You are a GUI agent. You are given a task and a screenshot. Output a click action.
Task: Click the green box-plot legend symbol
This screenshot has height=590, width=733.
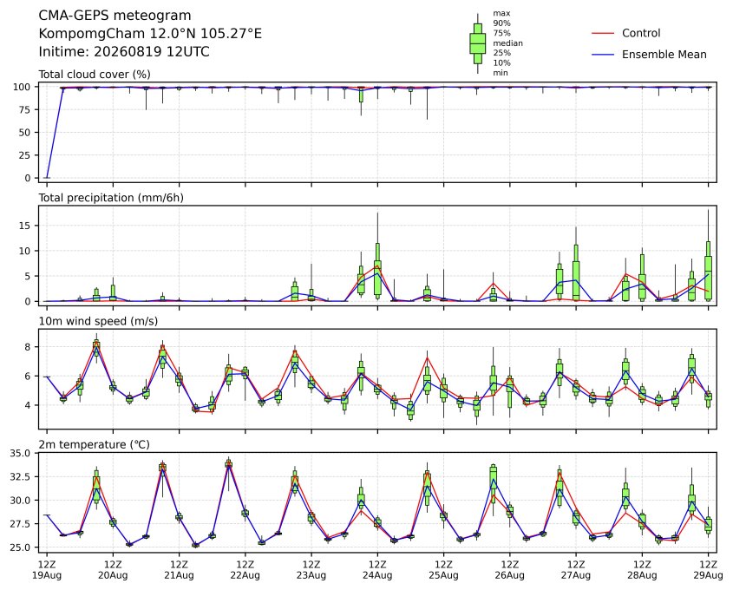click(477, 43)
